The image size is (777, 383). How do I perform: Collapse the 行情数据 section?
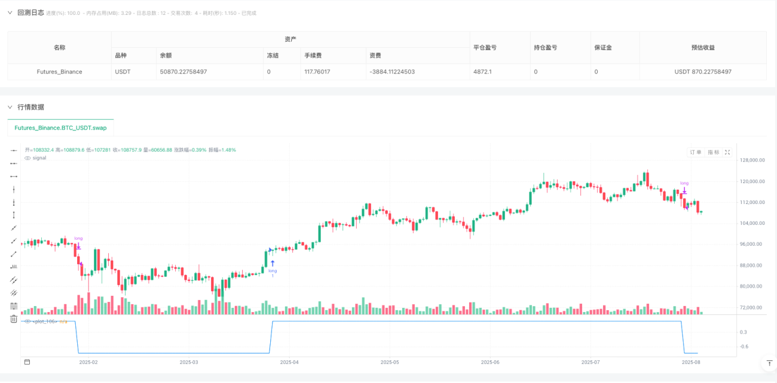[x=10, y=107]
